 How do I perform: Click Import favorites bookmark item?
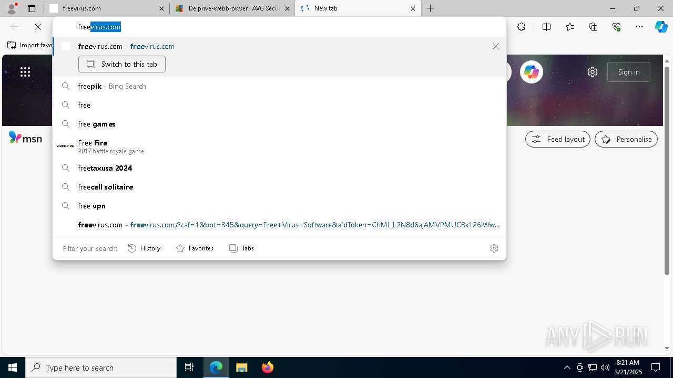29,45
